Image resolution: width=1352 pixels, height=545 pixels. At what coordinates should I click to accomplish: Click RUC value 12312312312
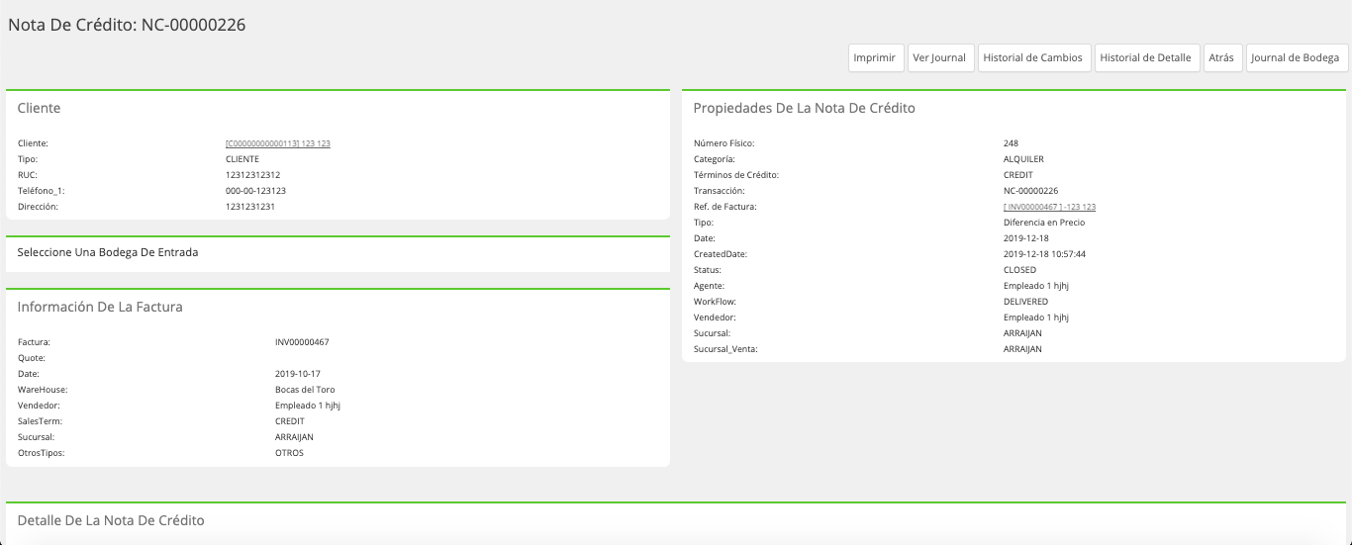click(x=253, y=175)
